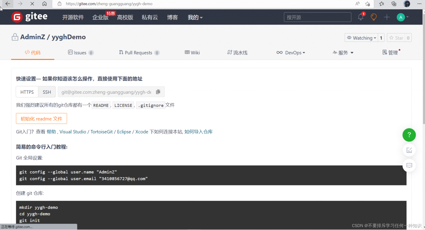Click the Gitee logo
Image resolution: width=425 pixels, height=230 pixels.
29,17
